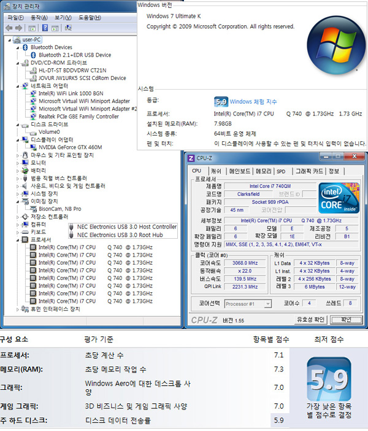Screen dimensions: 368x431
Task: Click the 휴먼 인터페이스 장치 category icon
Action: tap(25, 309)
